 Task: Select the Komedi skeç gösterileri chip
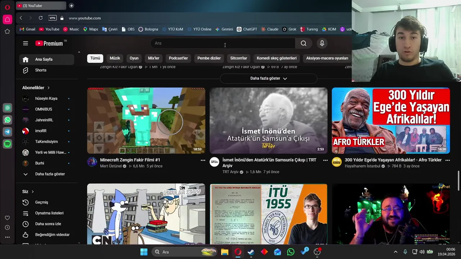[x=277, y=58]
